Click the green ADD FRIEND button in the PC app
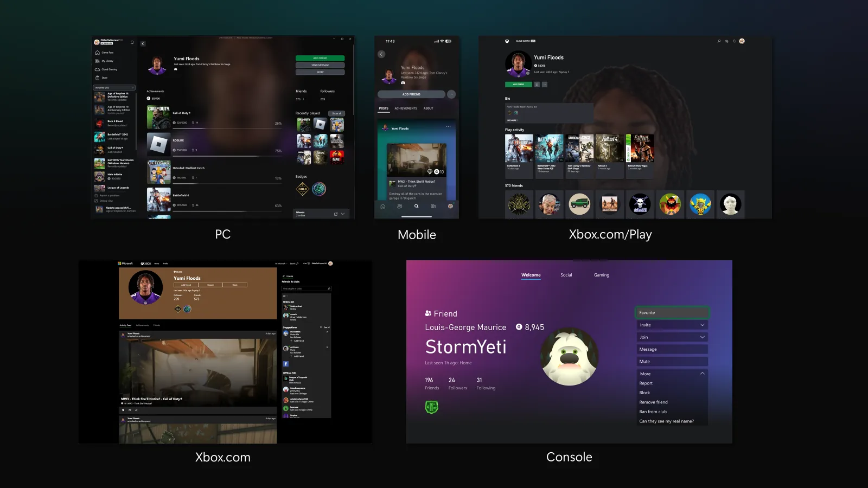868x488 pixels. coord(320,58)
